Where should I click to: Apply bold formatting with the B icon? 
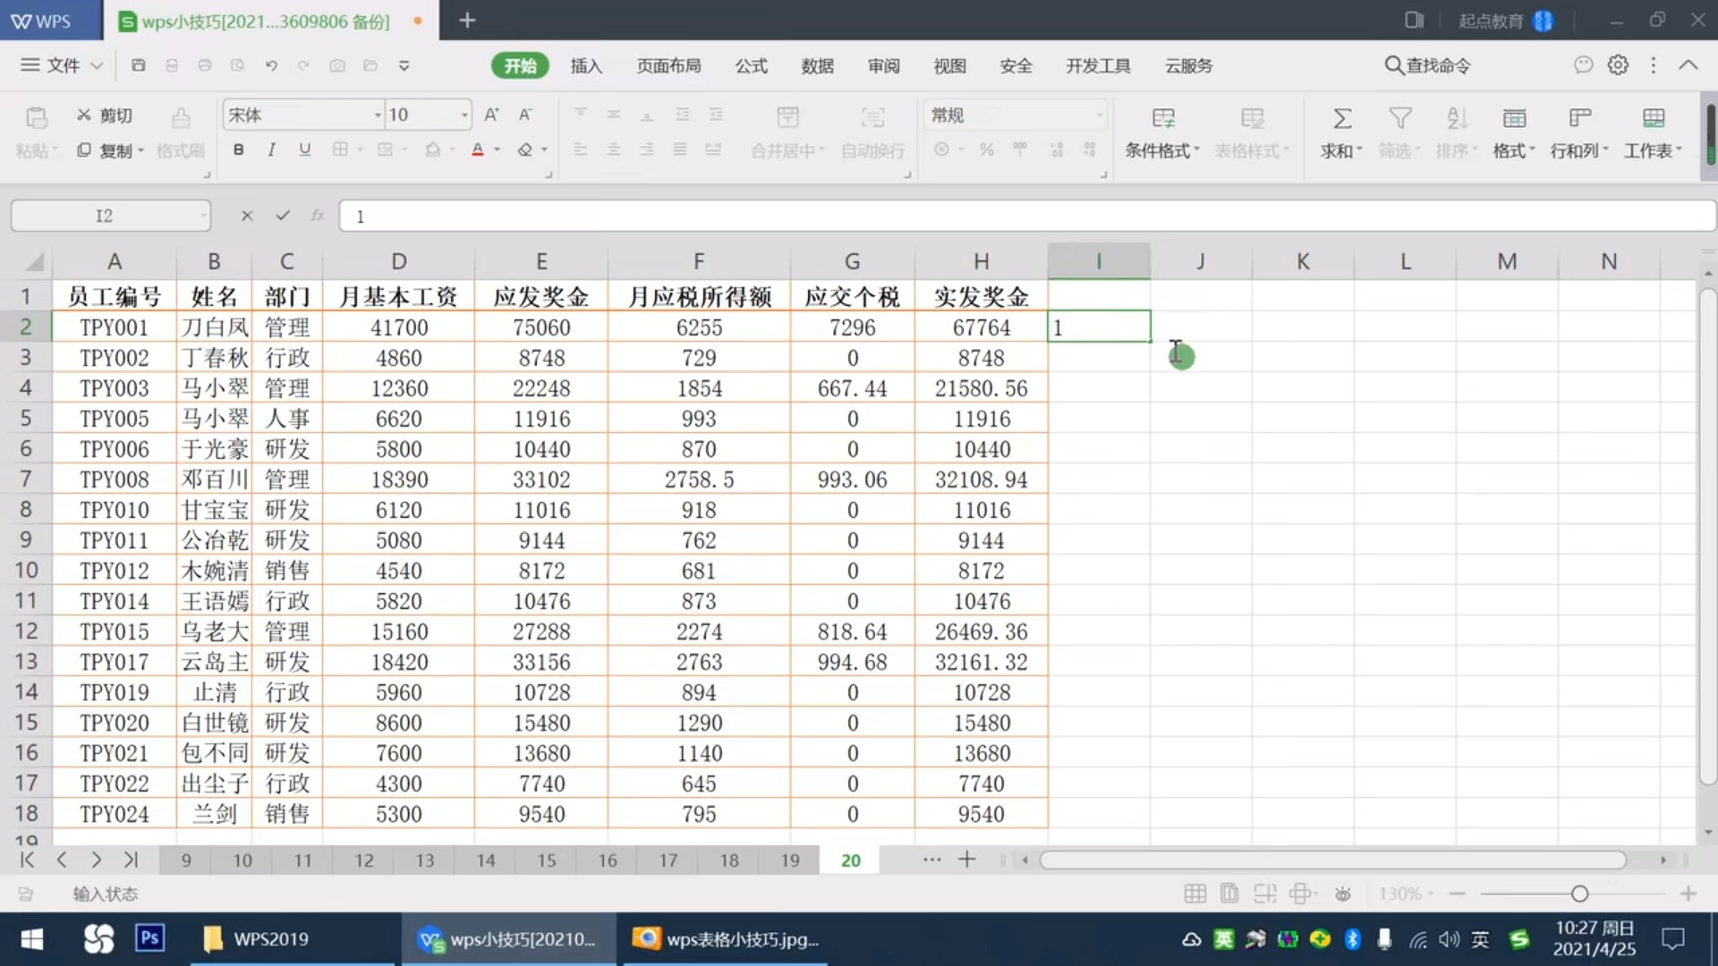(x=238, y=149)
